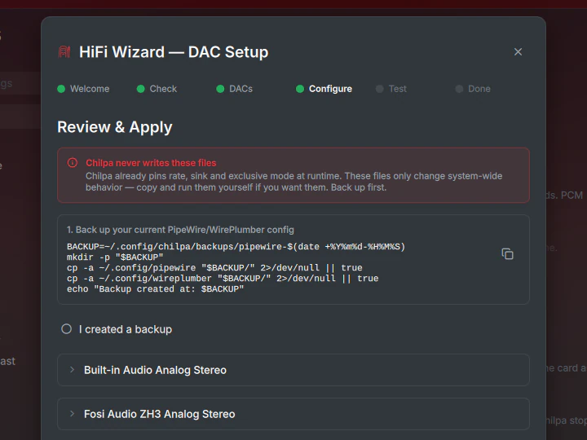Viewport: 587px width, 440px height.
Task: Click the red info warning icon
Action: click(73, 163)
